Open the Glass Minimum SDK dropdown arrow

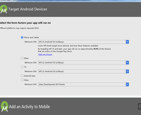127,84
